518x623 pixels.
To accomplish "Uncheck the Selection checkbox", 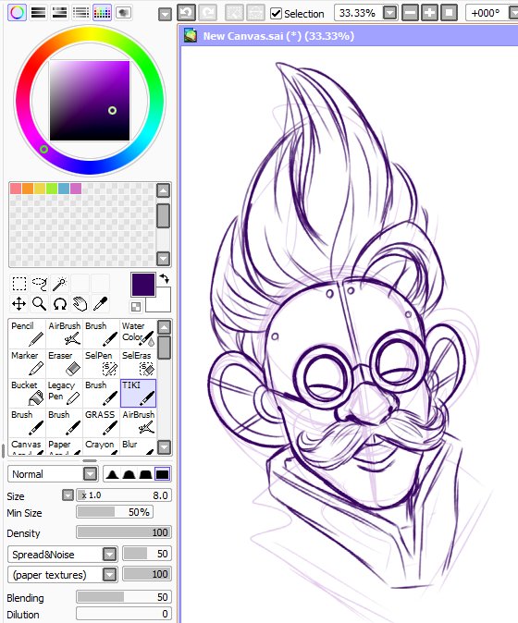I will point(276,14).
